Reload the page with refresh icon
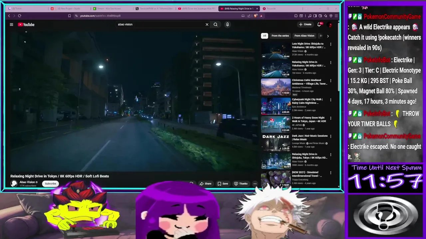426x239 pixels. tap(20, 16)
